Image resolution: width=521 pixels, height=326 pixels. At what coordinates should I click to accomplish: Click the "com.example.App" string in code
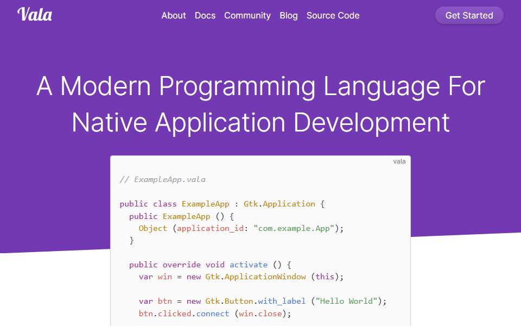click(294, 229)
